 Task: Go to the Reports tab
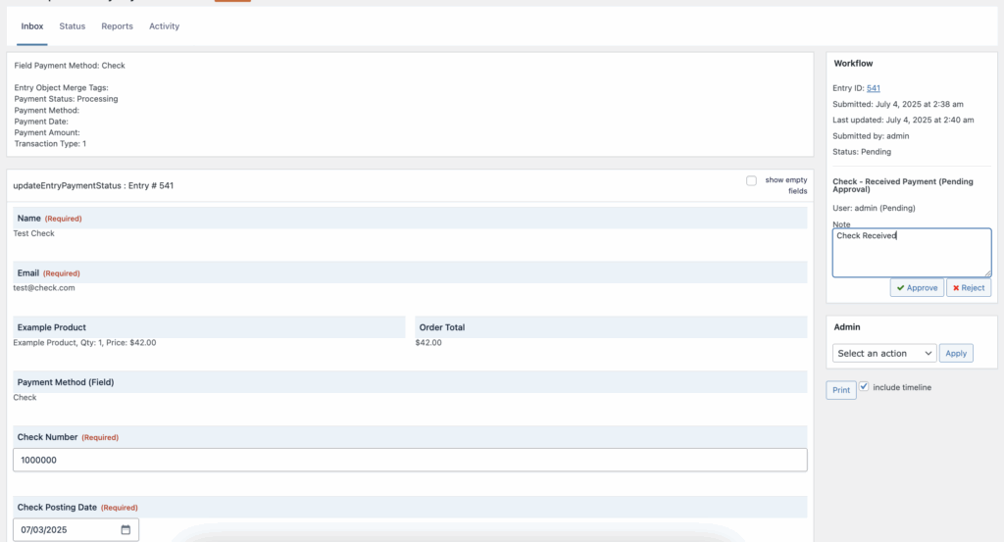pos(117,26)
